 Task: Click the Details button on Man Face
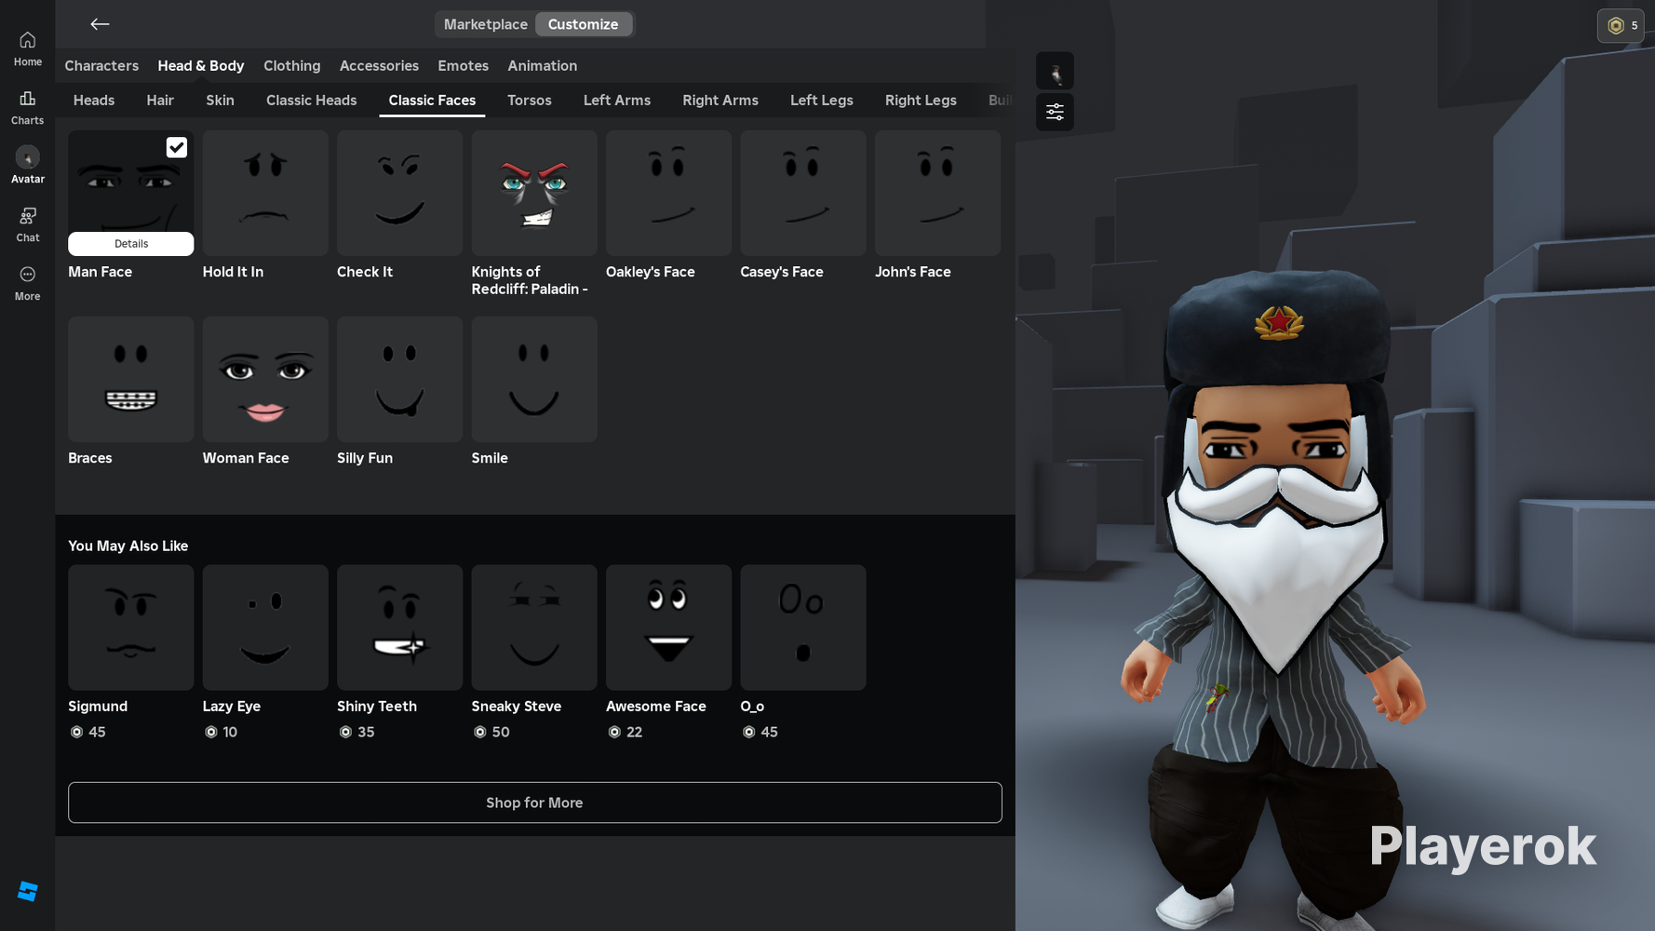point(131,244)
